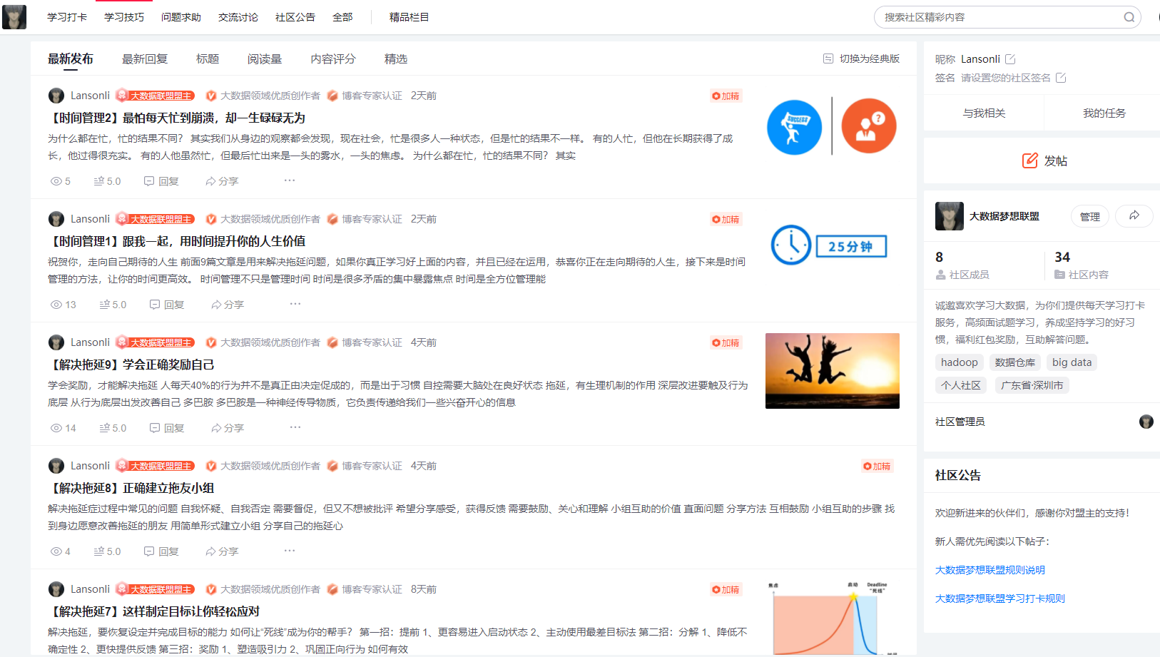The height and width of the screenshot is (657, 1160).
Task: Reply to the 解决拖延8 post
Action: (161, 551)
